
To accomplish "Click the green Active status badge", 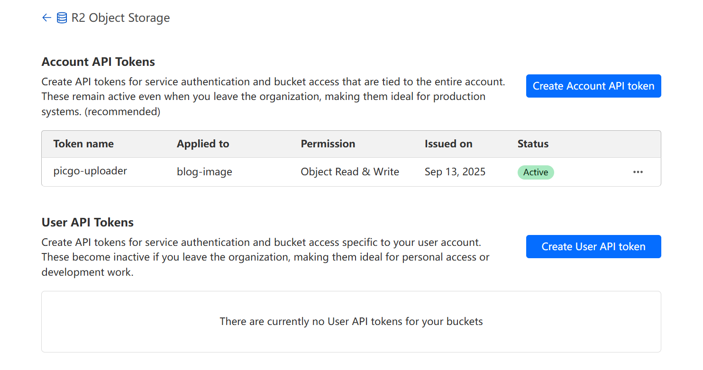I will [x=536, y=172].
